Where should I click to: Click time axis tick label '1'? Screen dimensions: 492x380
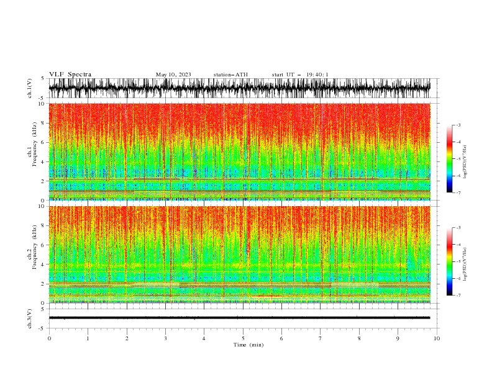(x=88, y=338)
